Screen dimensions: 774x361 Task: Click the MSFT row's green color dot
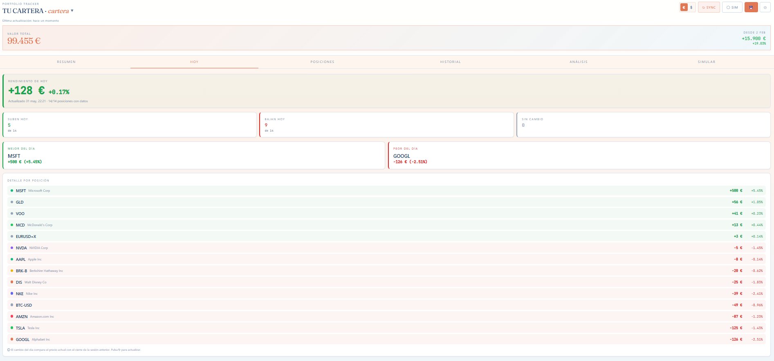click(x=12, y=191)
